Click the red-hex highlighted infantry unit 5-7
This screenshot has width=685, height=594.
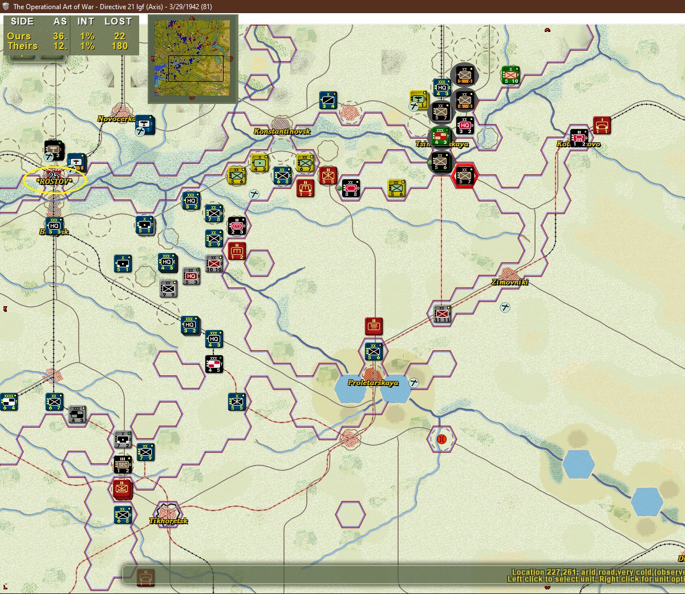pos(465,175)
